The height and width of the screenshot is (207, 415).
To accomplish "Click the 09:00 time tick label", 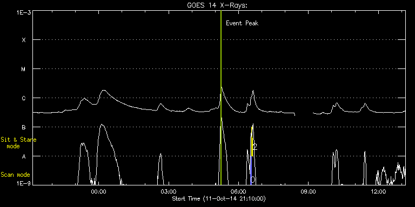I will pos(309,191).
